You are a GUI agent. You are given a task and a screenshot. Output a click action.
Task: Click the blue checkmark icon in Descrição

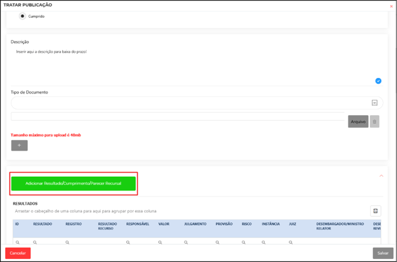pyautogui.click(x=378, y=81)
